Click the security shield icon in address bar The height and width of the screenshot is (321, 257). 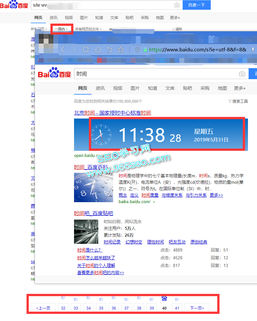(137, 49)
